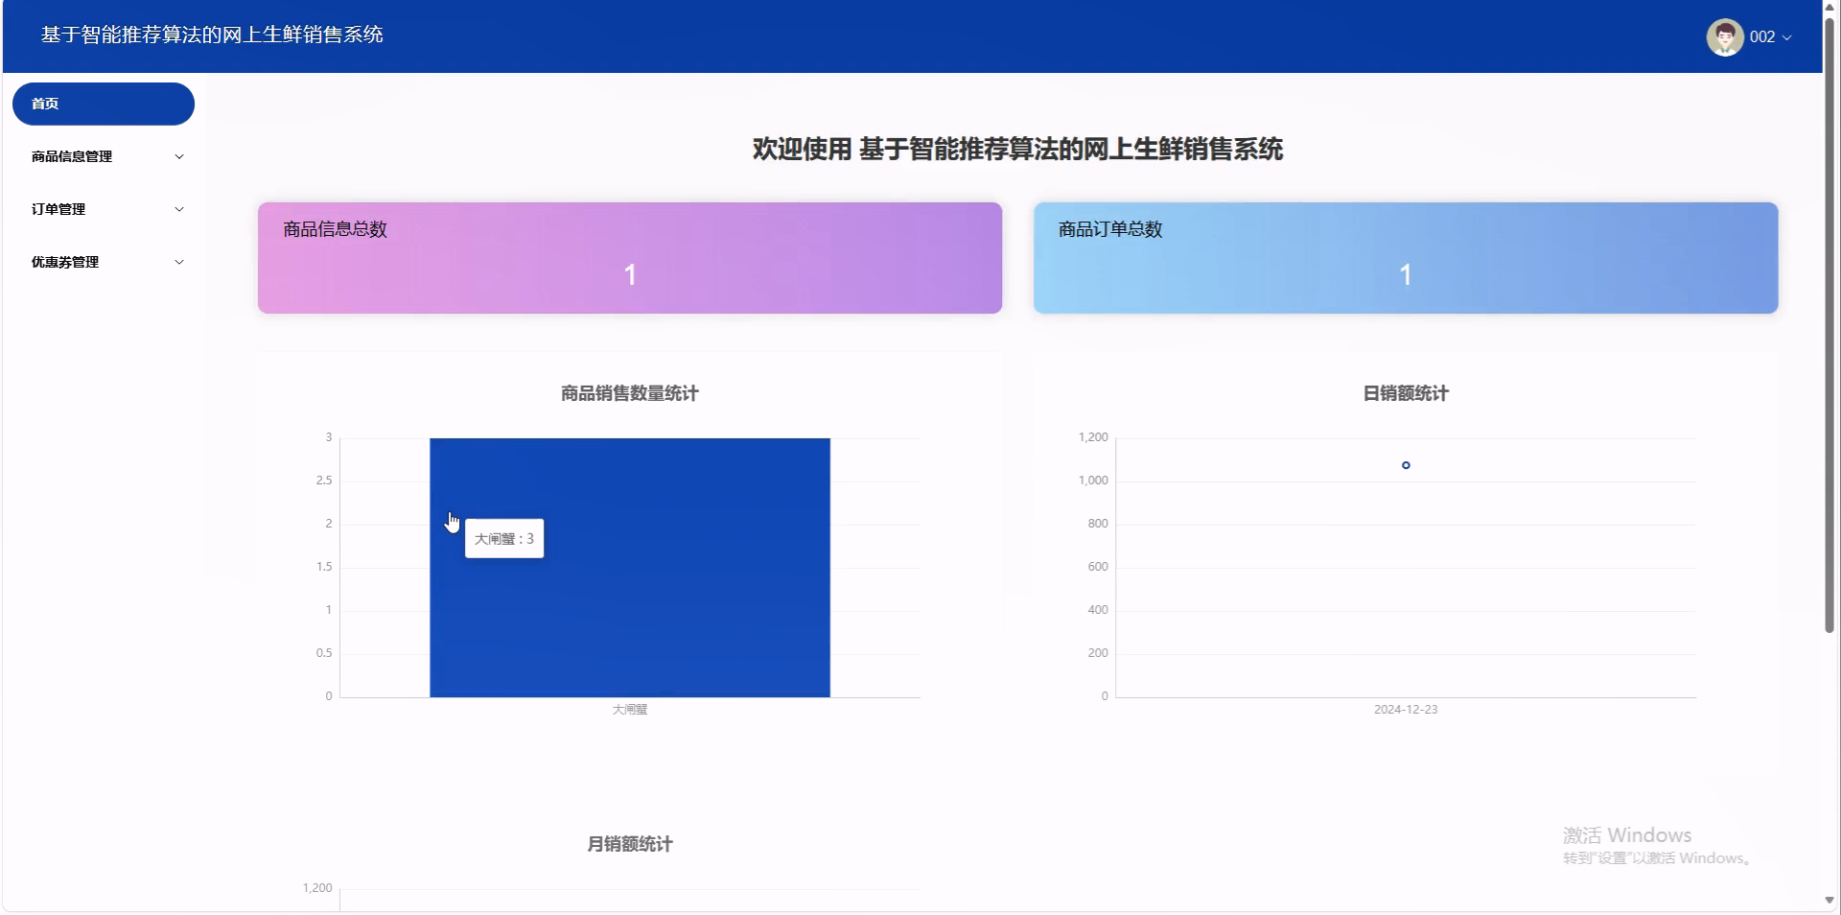The height and width of the screenshot is (915, 1841).
Task: Click the chevron next to 优惠券管理
Action: (179, 262)
